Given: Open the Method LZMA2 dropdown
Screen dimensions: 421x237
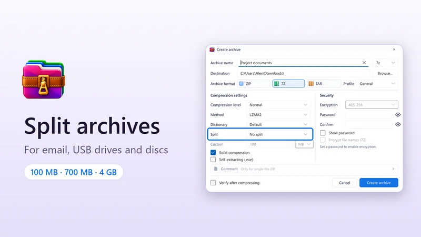Looking at the screenshot, I should [278, 114].
